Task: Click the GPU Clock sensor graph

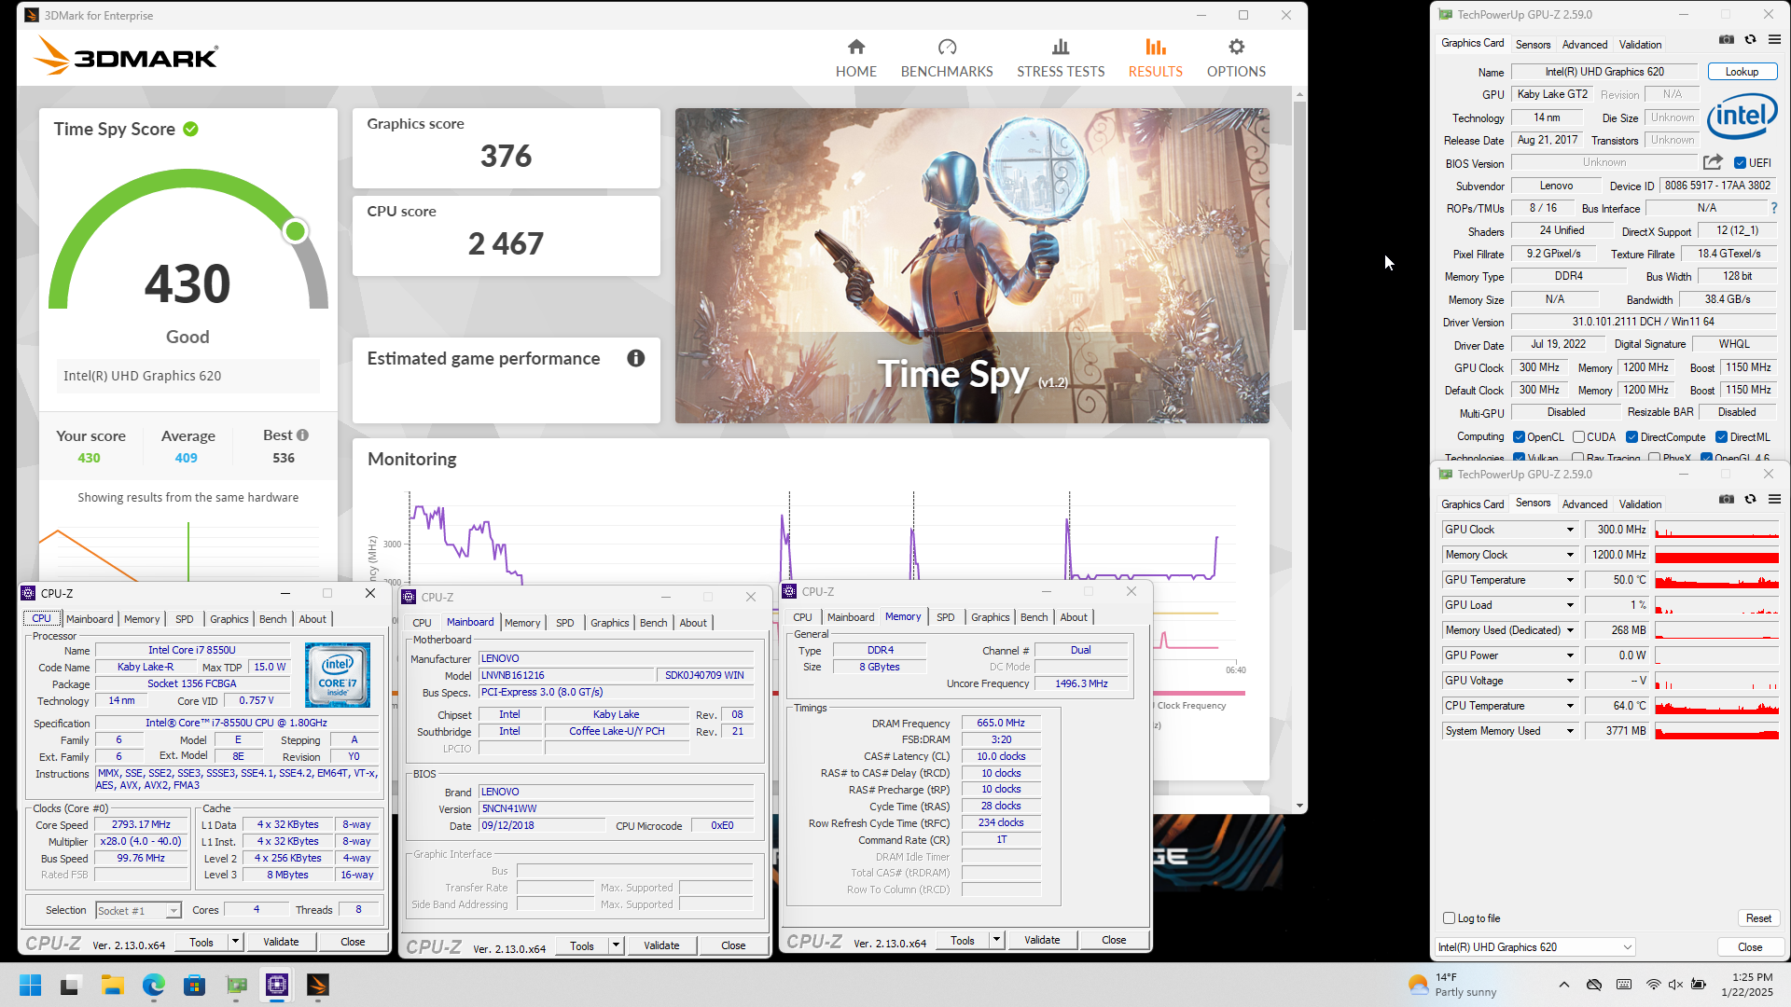Action: click(1716, 530)
